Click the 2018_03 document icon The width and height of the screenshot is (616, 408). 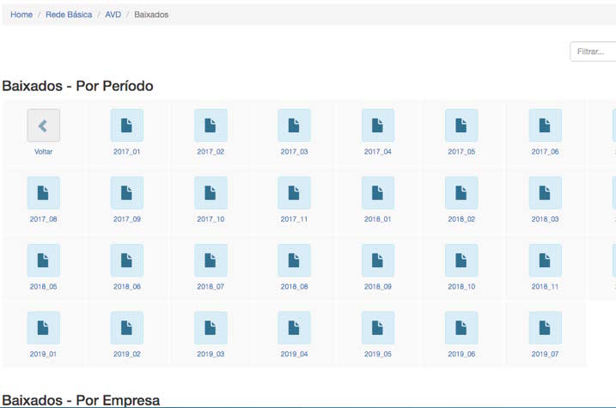click(x=545, y=193)
